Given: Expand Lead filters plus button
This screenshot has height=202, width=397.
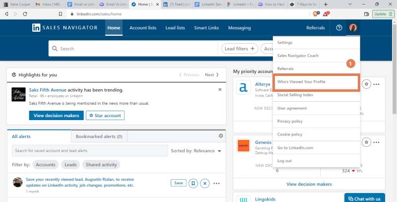Looking at the screenshot, I should tap(240, 49).
